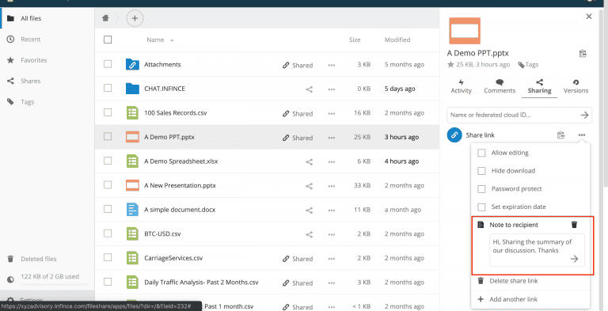The image size is (608, 311).
Task: Click the favorite star in the details panel
Action: point(450,65)
